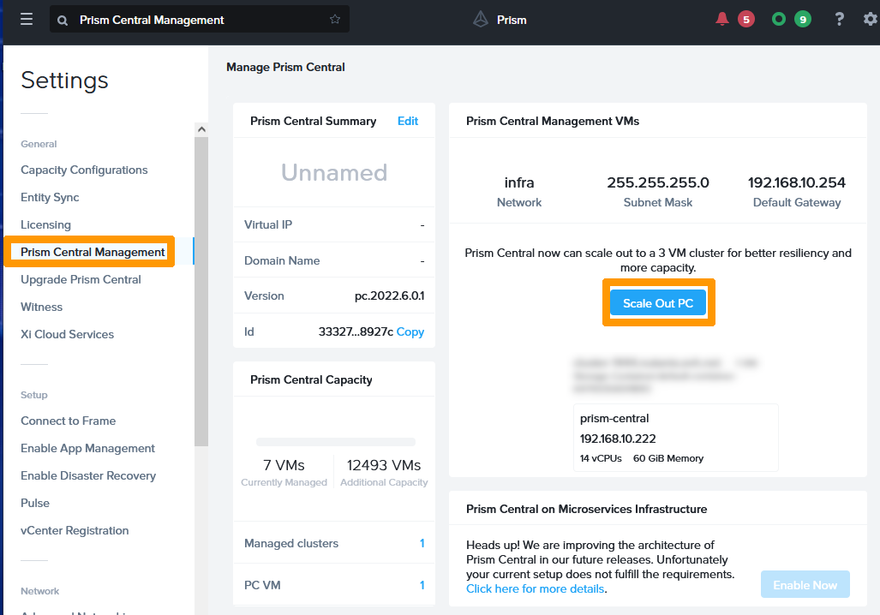Click the search magnifier icon
This screenshot has width=880, height=615.
63,20
